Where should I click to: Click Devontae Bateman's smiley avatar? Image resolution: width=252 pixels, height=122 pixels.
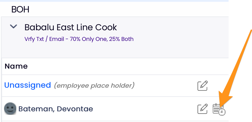click(10, 109)
